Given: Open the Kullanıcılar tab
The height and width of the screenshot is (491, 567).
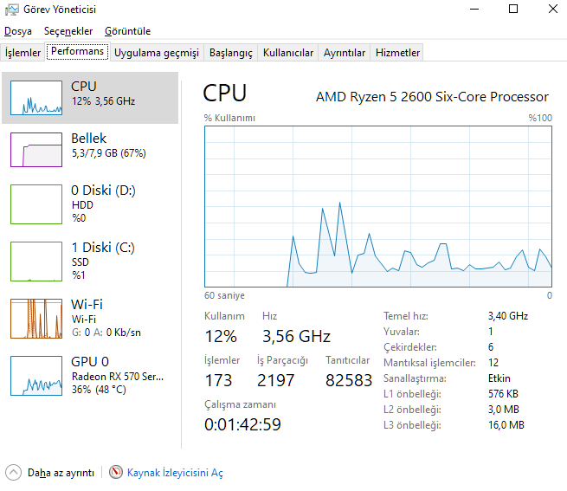Looking at the screenshot, I should 288,53.
